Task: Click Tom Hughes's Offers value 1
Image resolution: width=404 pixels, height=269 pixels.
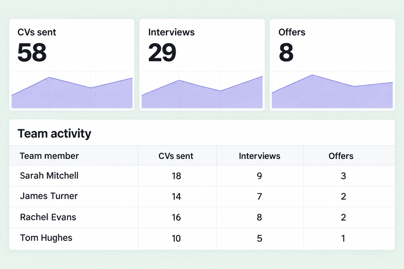Action: (343, 238)
